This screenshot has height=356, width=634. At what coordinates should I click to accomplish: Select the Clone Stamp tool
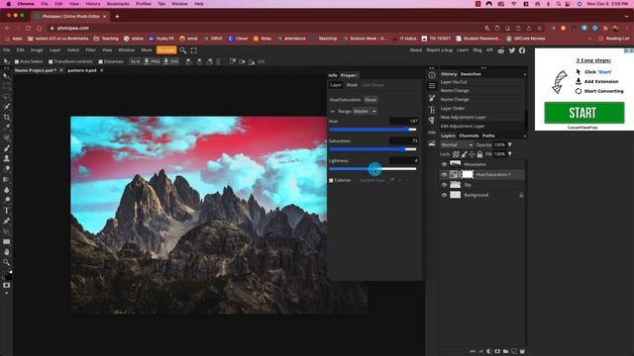(x=7, y=158)
